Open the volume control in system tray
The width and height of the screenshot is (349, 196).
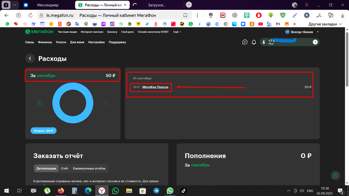302,191
